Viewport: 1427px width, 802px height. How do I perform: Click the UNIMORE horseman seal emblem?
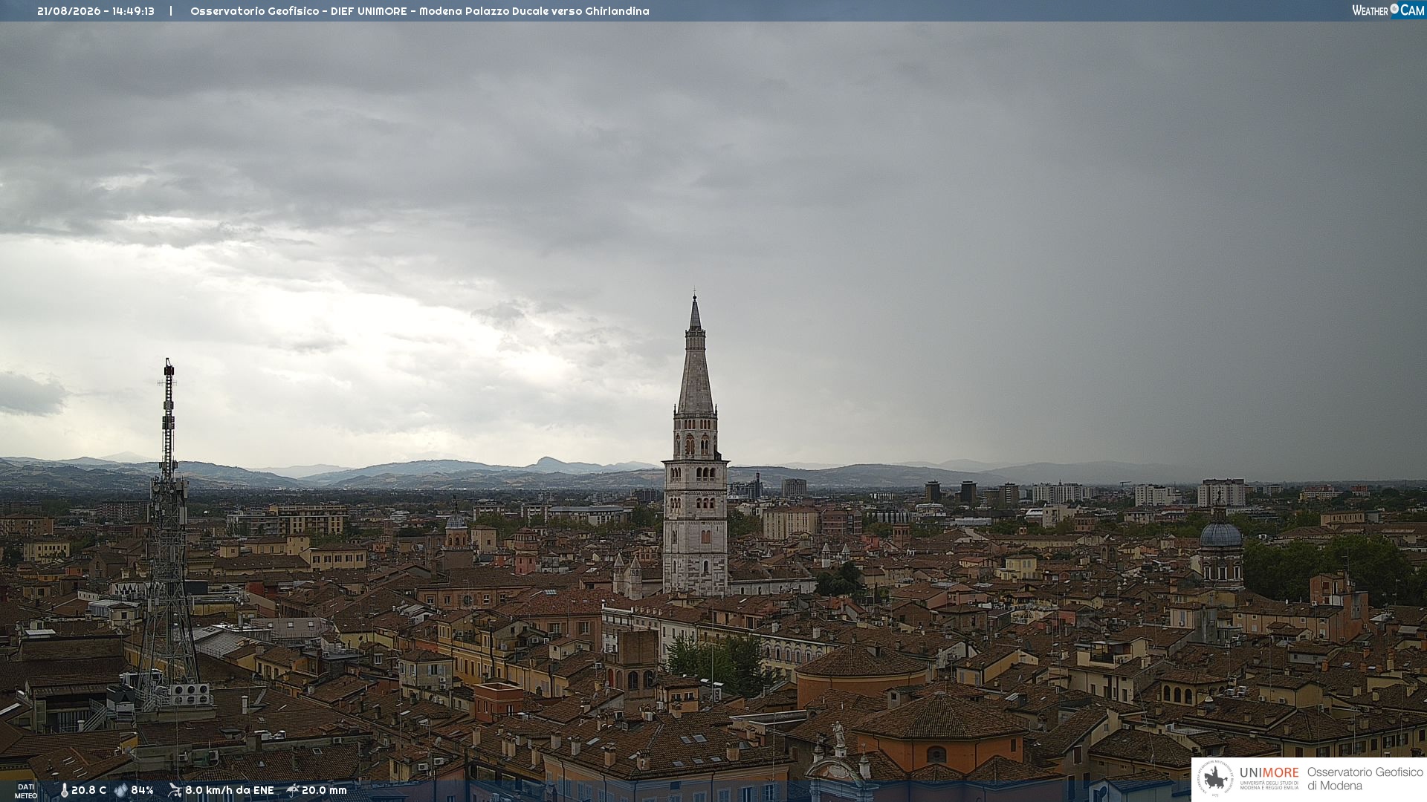(x=1215, y=779)
